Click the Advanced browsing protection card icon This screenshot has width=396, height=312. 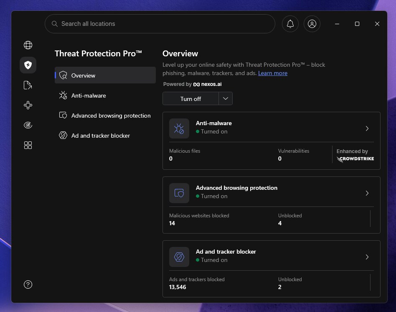pos(179,193)
